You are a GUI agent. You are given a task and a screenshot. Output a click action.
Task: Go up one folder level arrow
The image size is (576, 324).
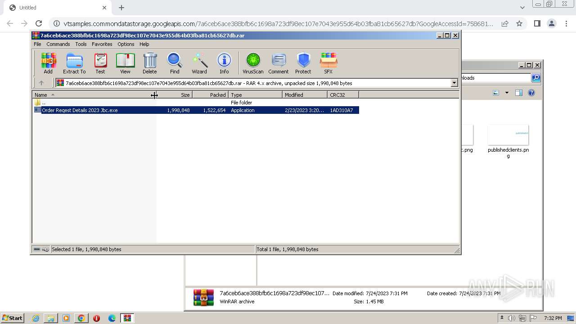[x=41, y=83]
